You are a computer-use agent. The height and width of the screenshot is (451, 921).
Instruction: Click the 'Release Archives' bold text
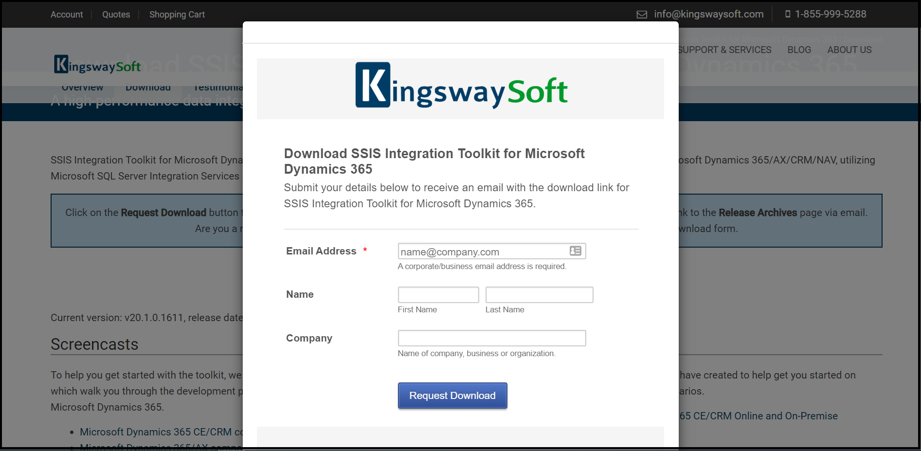(758, 213)
